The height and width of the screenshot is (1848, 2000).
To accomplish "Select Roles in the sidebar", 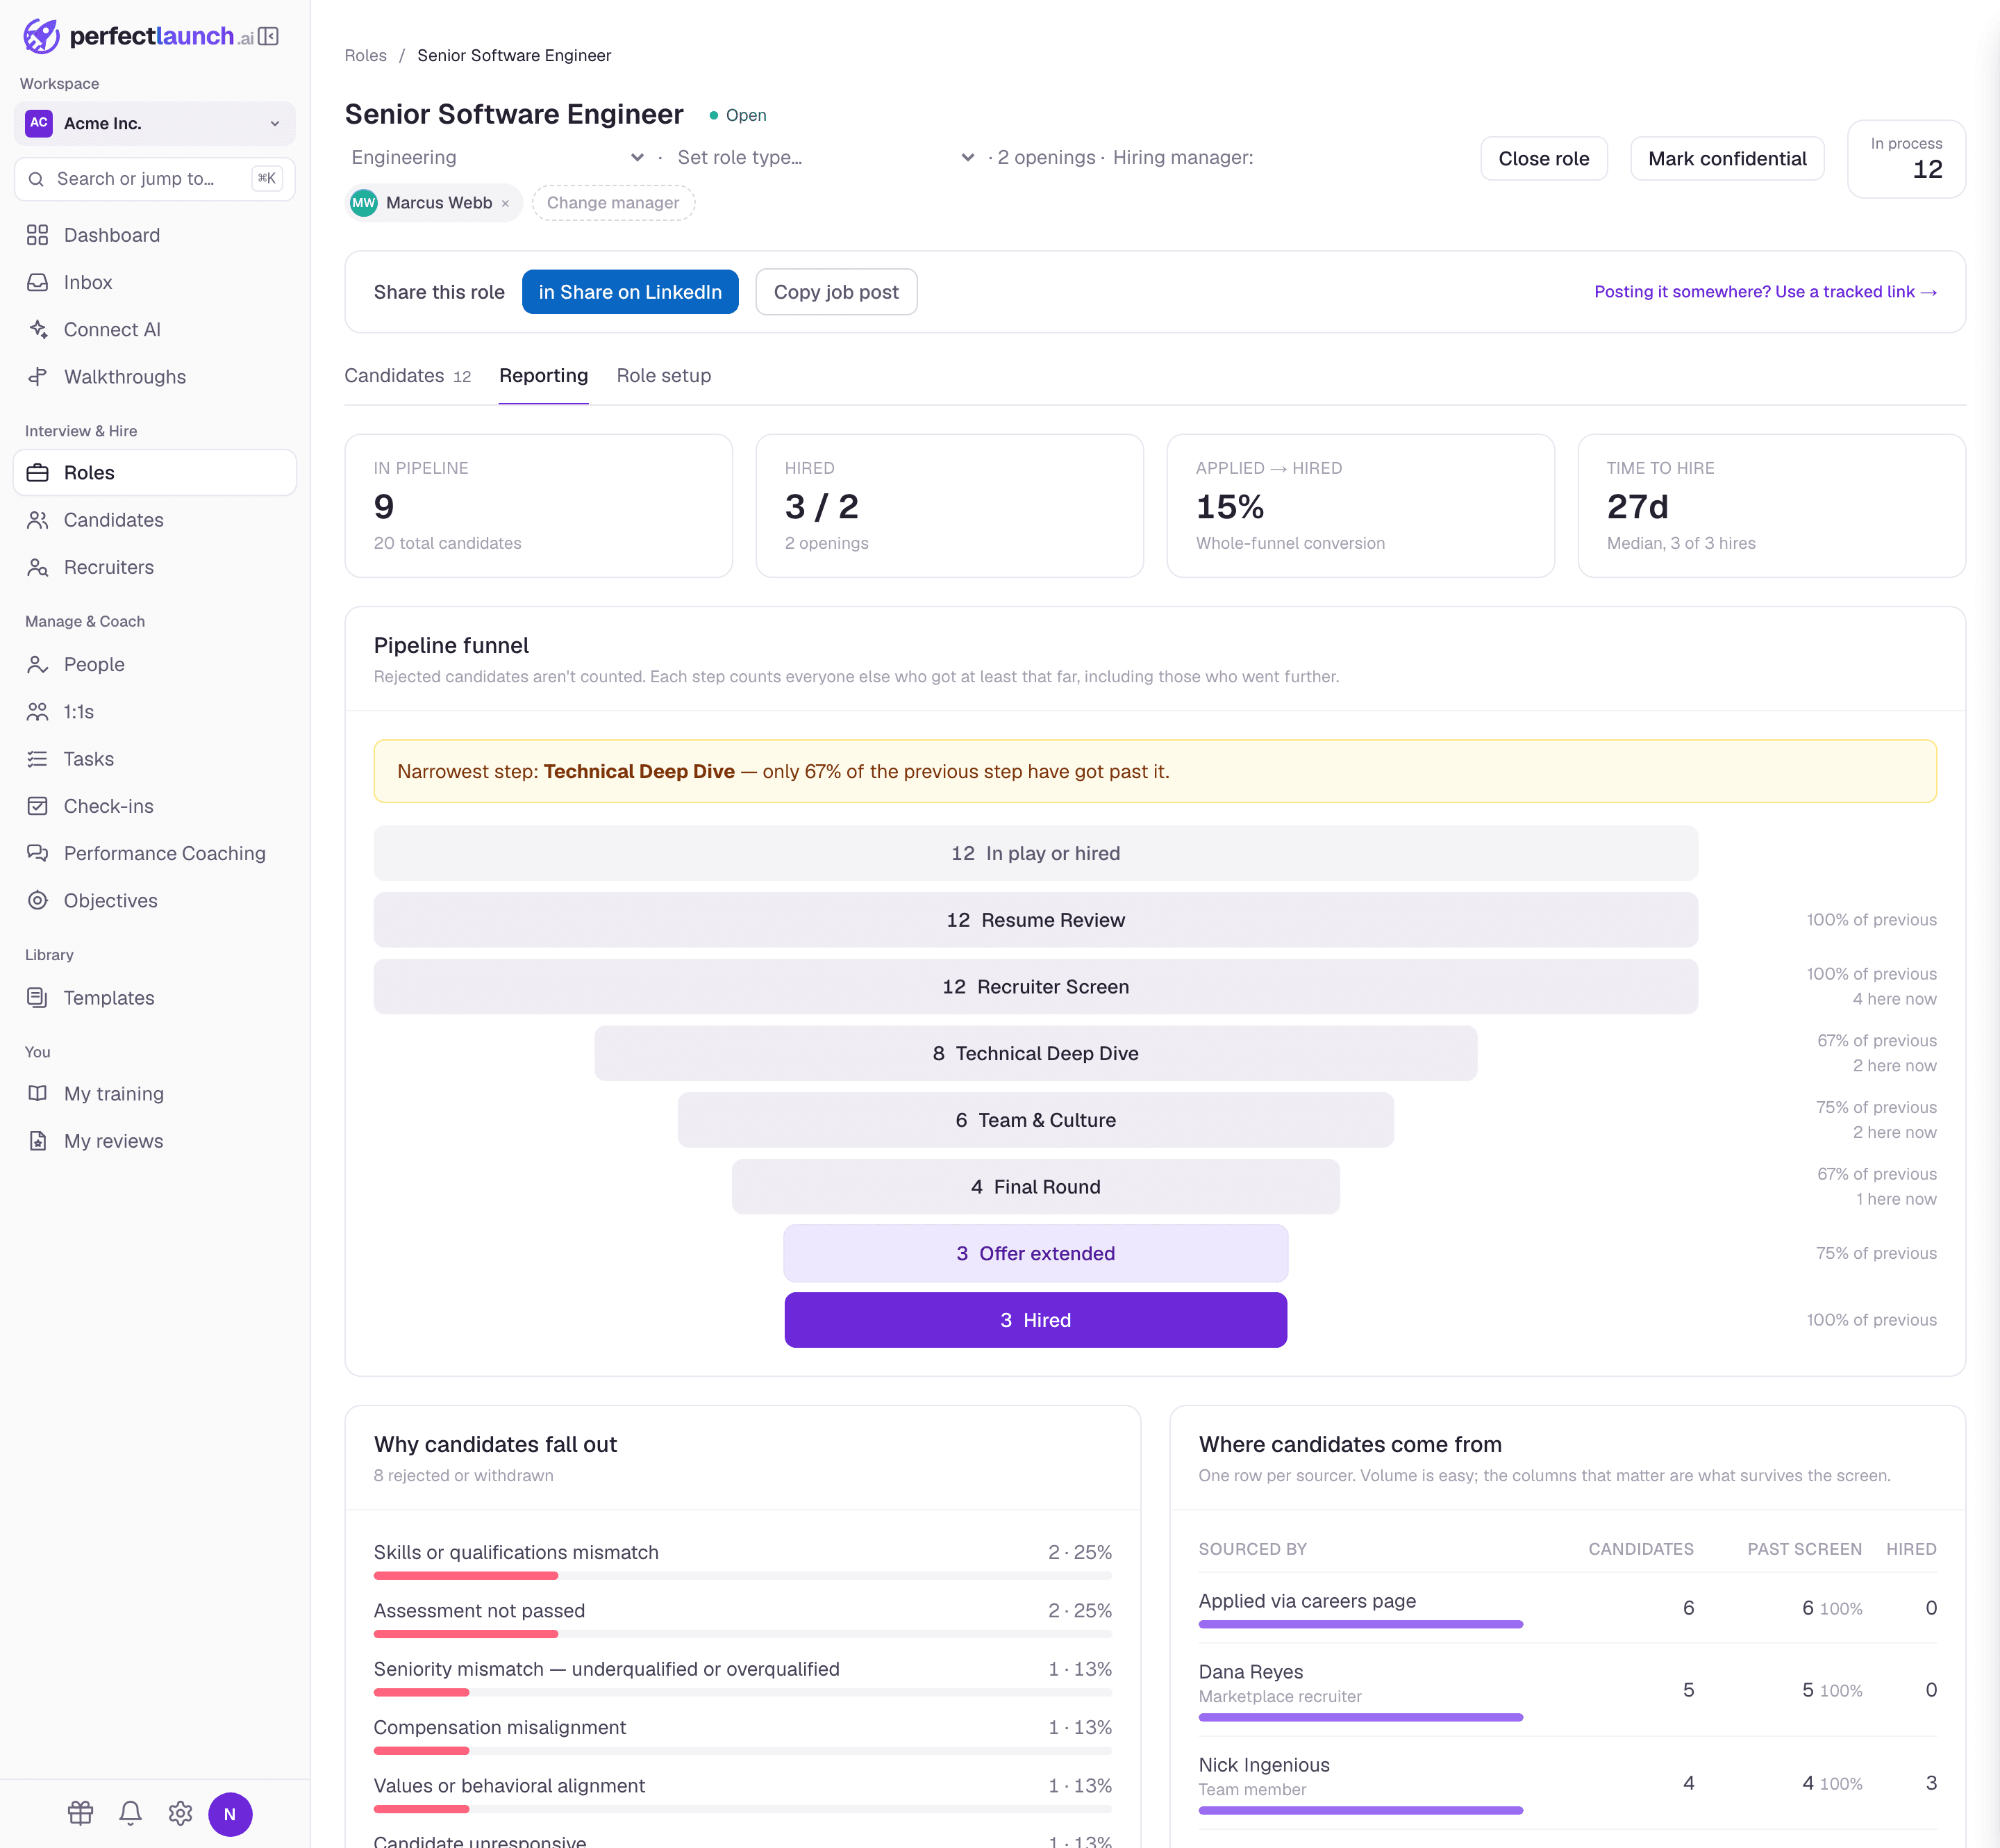I will (155, 473).
